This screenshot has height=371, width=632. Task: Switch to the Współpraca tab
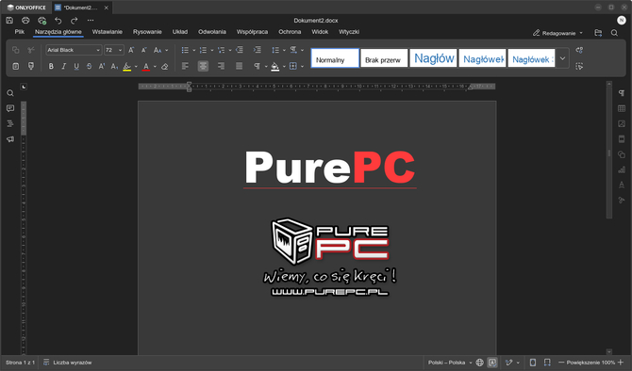pyautogui.click(x=252, y=32)
